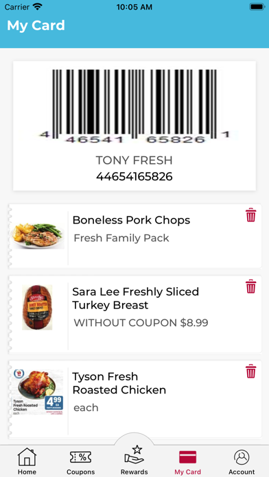Tap the loyalty card barcode

[134, 106]
